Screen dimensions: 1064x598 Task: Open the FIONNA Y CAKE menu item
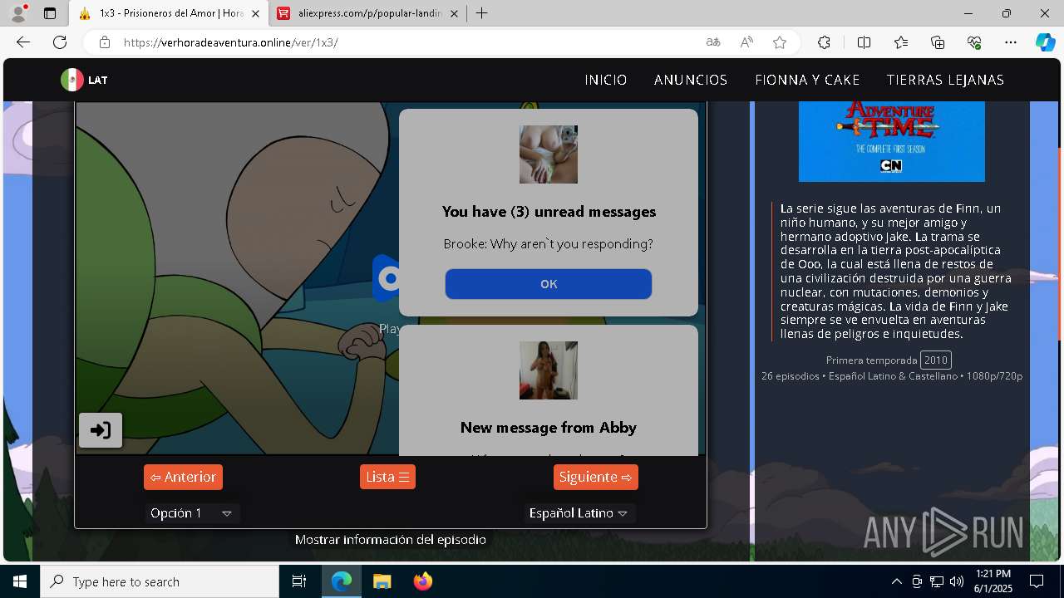point(807,80)
